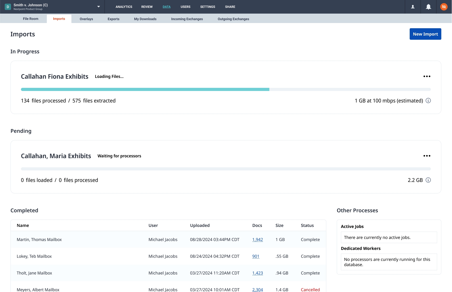Select the Tholt, Jane Mailbox row
Image resolution: width=452 pixels, height=292 pixels.
(34, 273)
